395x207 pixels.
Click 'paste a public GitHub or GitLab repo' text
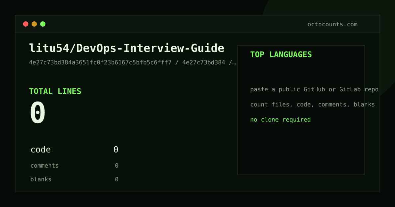point(314,89)
